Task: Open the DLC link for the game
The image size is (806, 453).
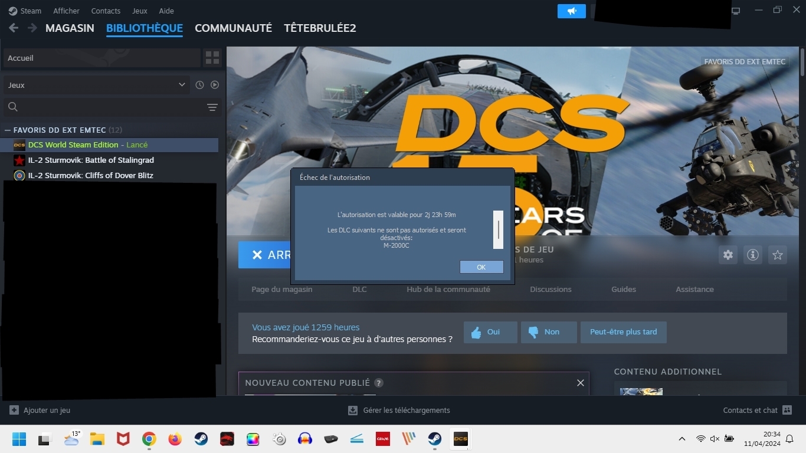Action: click(359, 289)
